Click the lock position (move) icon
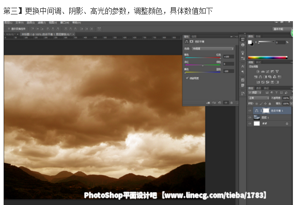The height and width of the screenshot is (205, 295). 265,104
